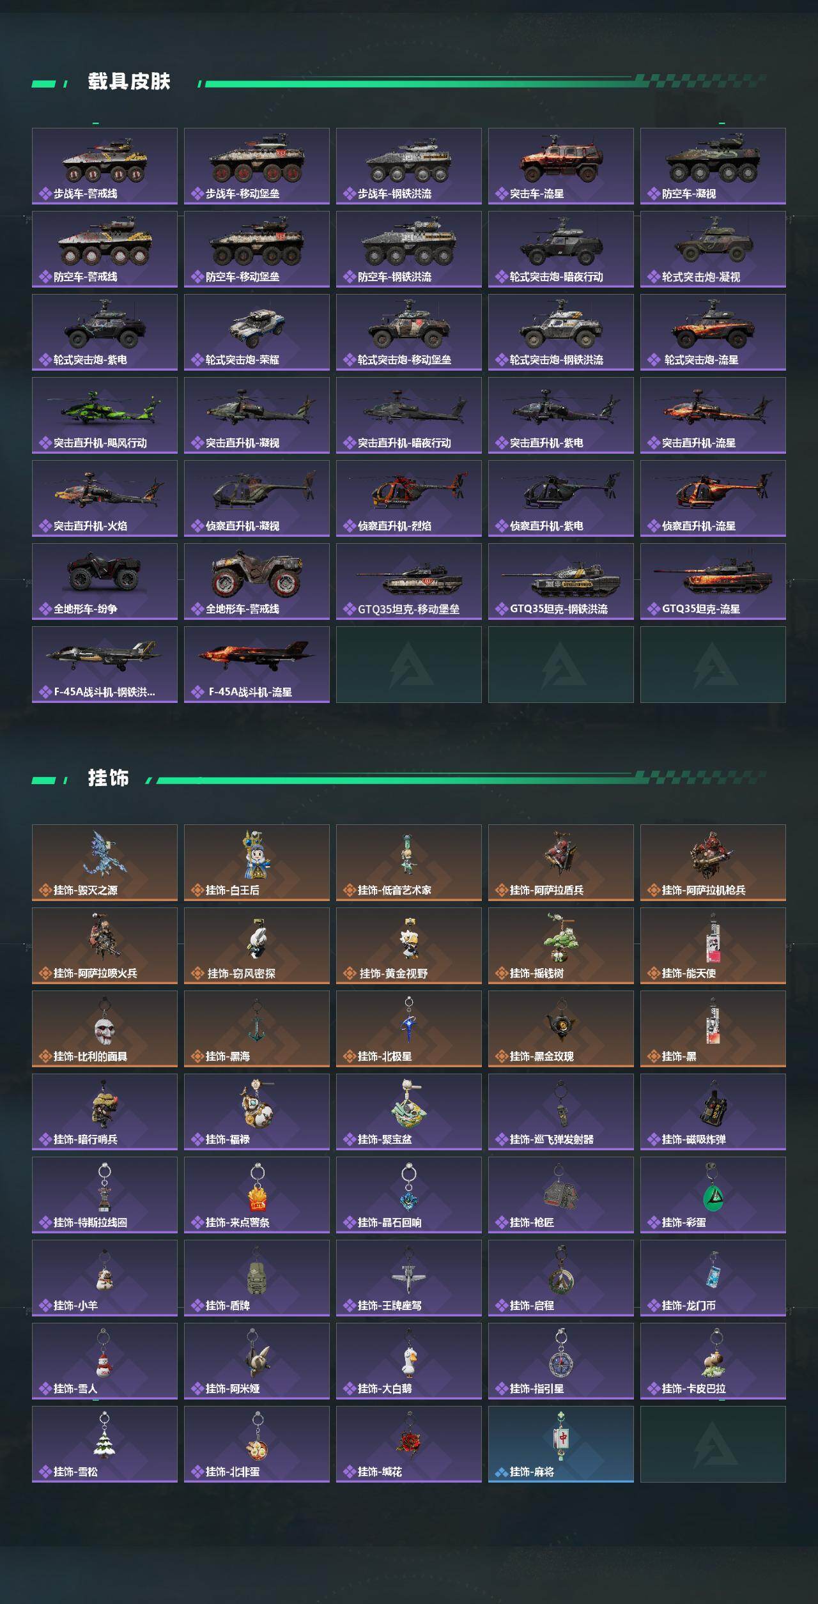Select the 轮式突击炮-紫电 skin
Viewport: 818px width, 1604px height.
click(105, 332)
